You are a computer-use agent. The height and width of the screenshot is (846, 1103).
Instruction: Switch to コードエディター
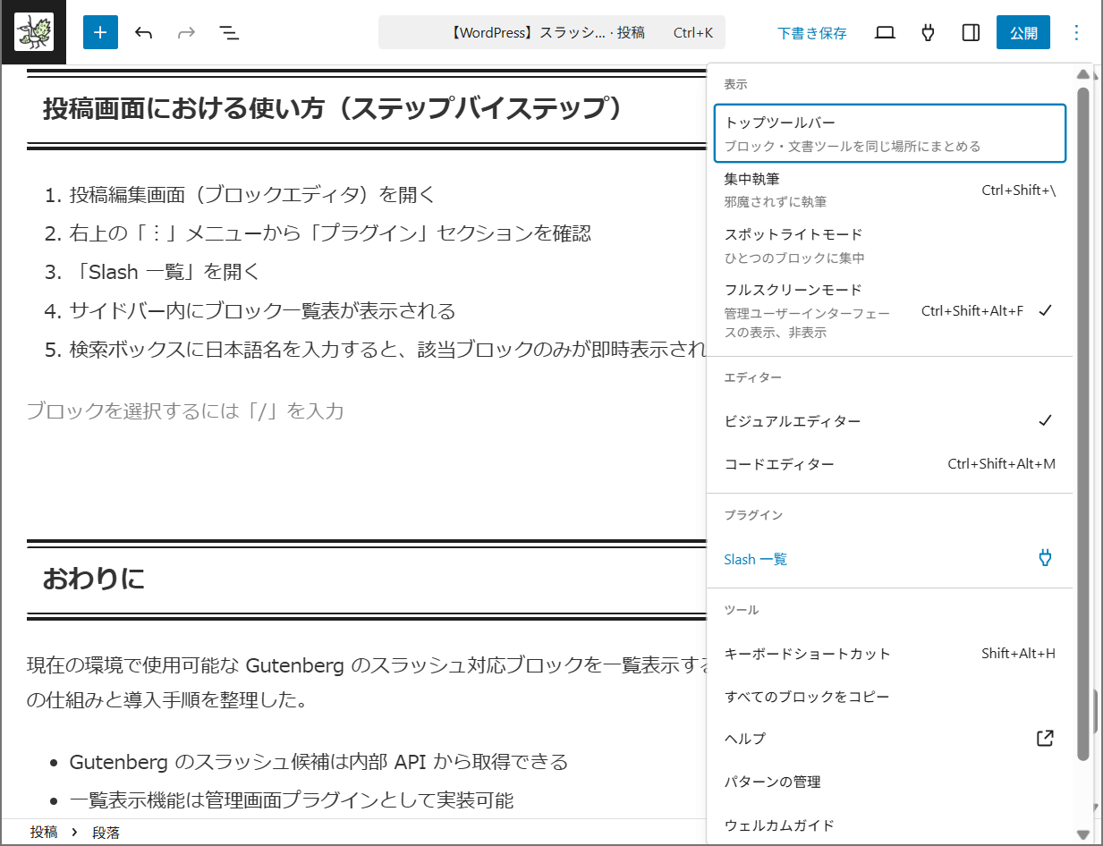click(x=889, y=464)
